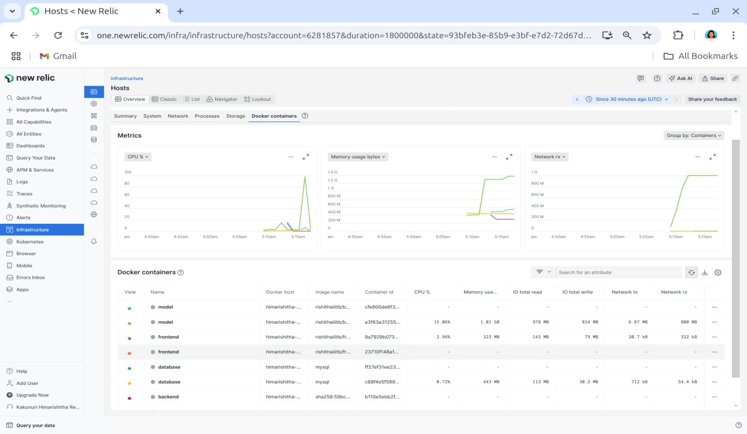Copy permalink using the link icon
The height and width of the screenshot is (434, 747).
[x=735, y=78]
